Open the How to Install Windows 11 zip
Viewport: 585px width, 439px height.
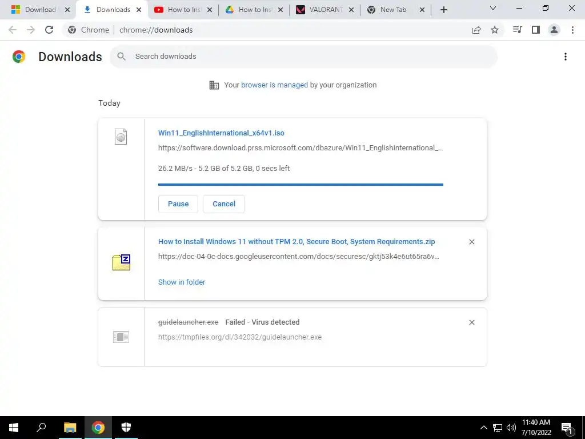[296, 242]
